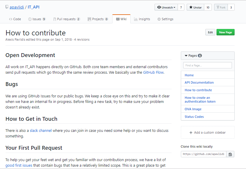The image size is (246, 169).
Task: Open How to create an authentication token page
Action: 200,100
